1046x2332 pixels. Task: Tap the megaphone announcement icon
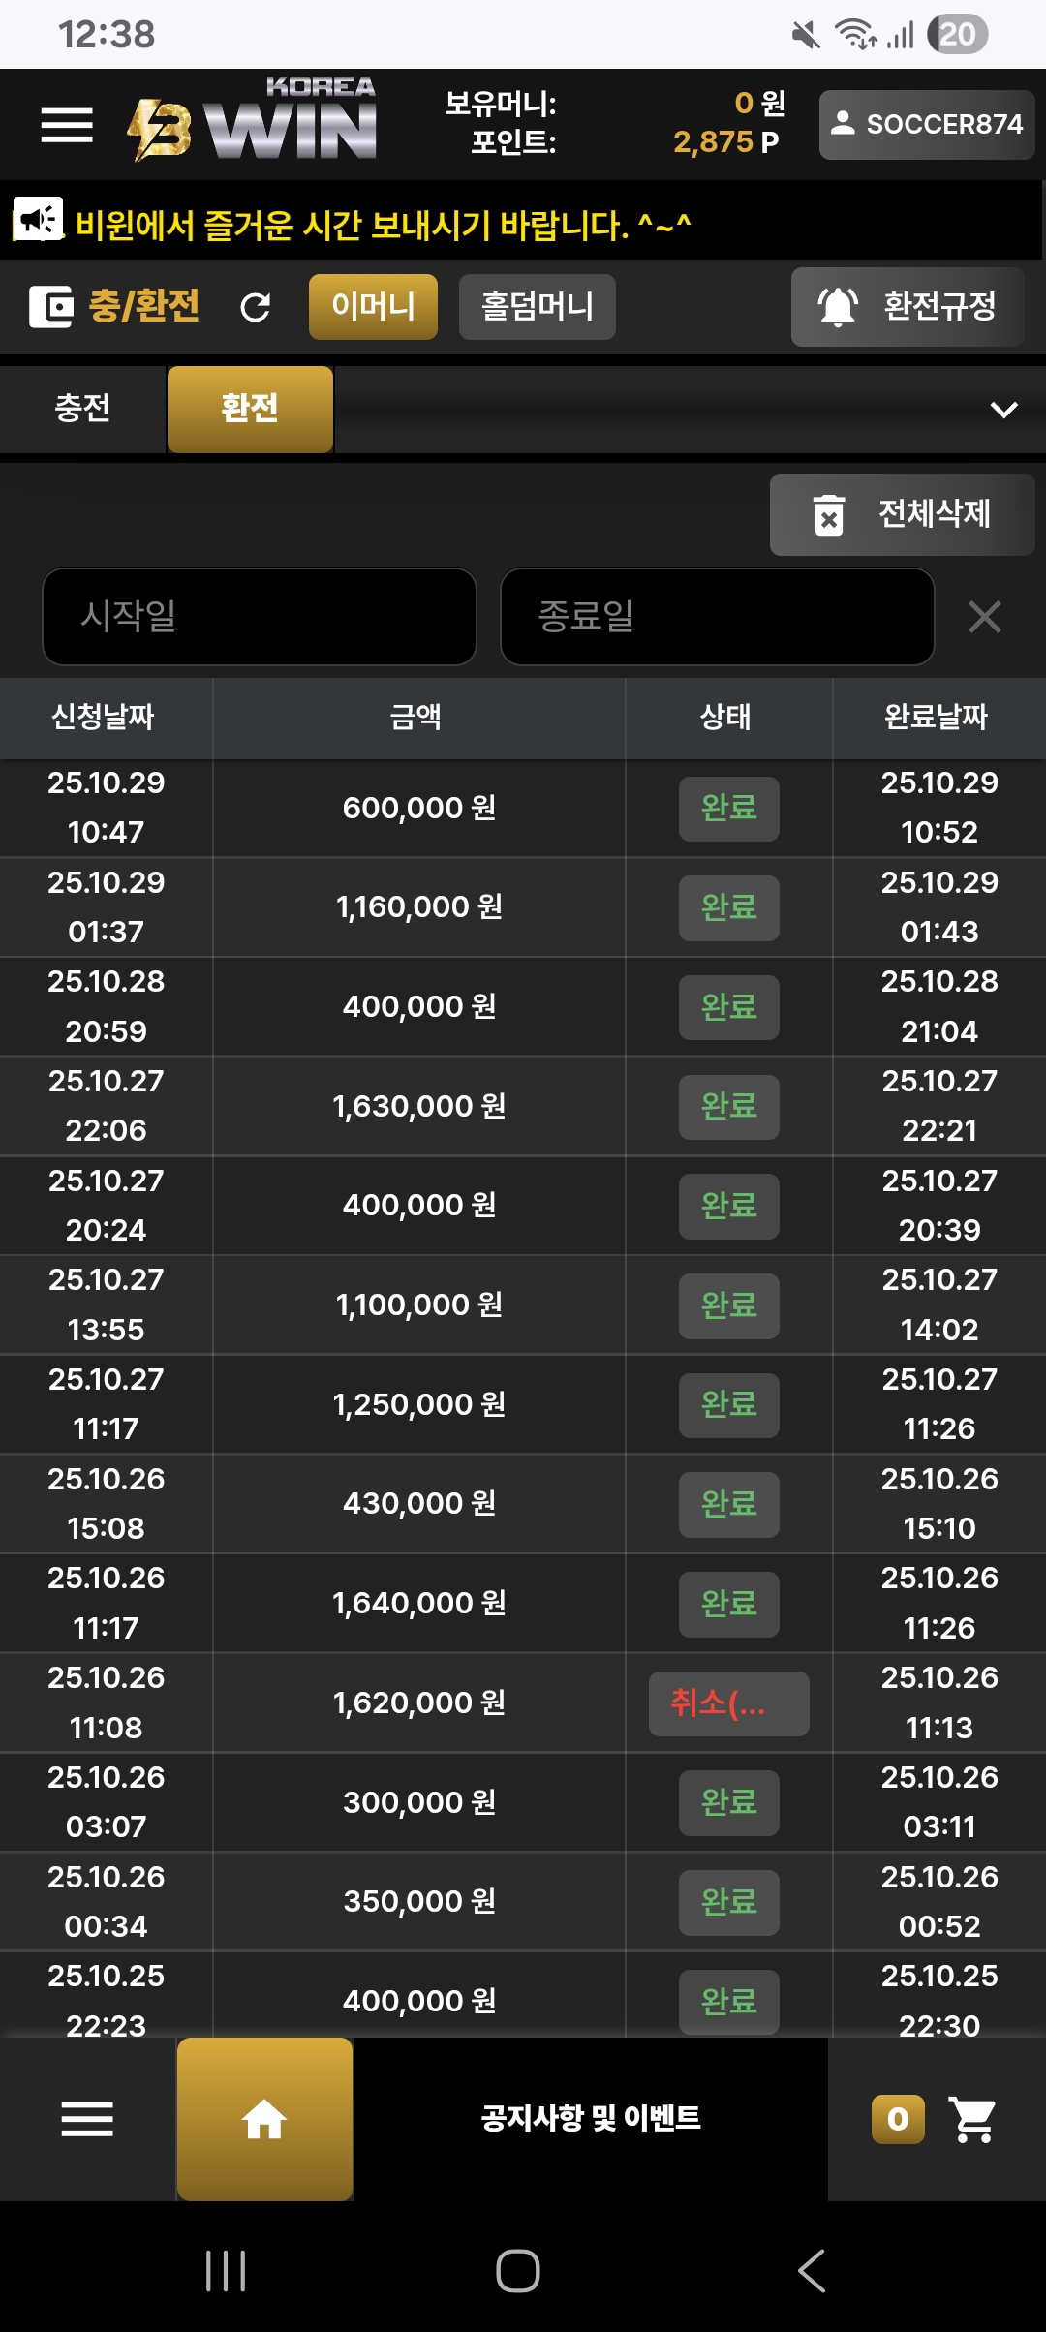coord(38,221)
